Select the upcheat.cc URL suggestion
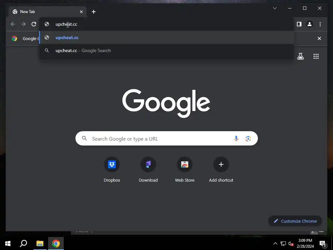 166,37
